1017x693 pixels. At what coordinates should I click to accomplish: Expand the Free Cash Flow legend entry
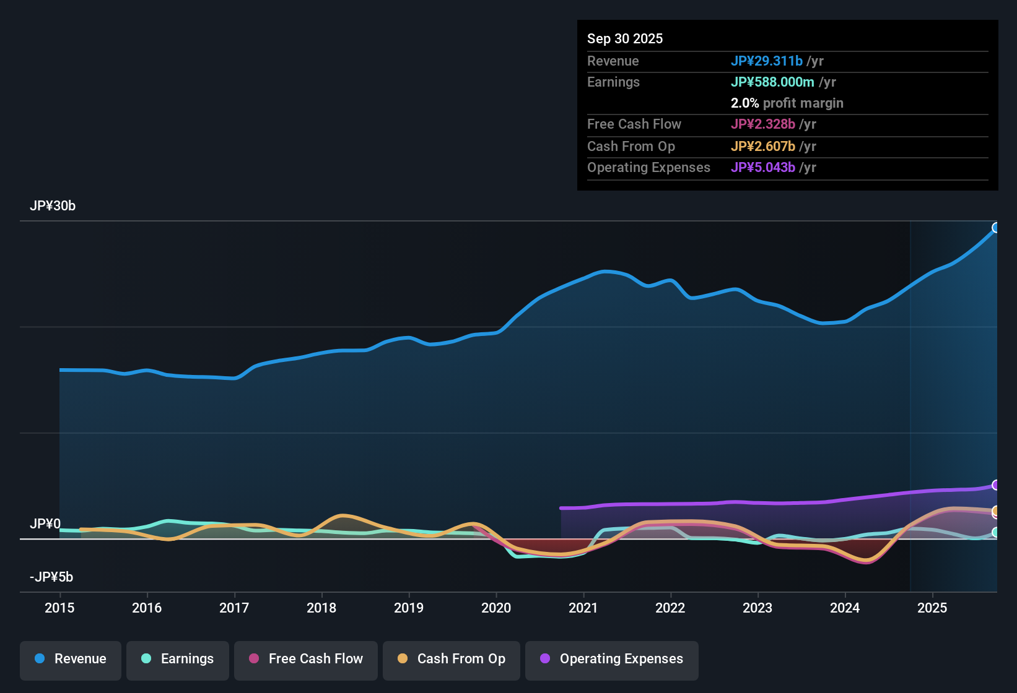305,659
